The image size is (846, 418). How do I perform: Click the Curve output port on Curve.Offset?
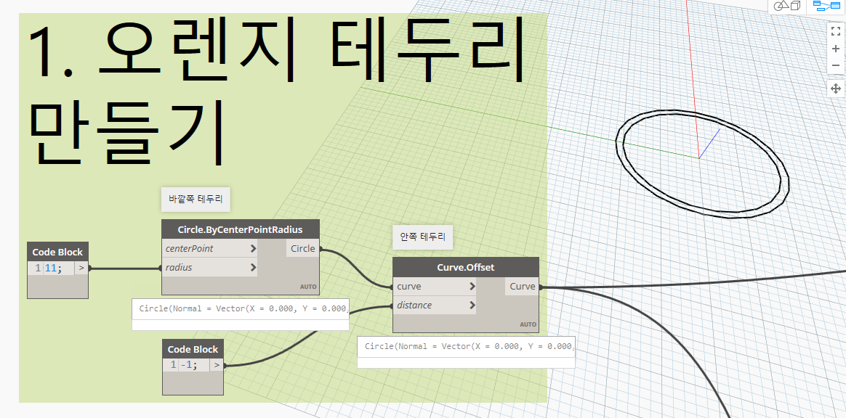coord(523,286)
